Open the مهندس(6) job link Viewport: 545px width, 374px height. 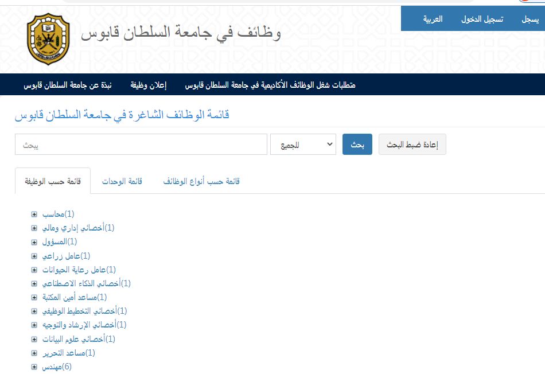coord(57,367)
